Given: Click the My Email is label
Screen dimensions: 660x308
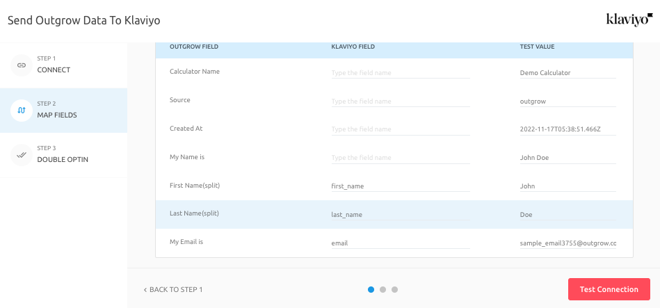Looking at the screenshot, I should (x=186, y=242).
